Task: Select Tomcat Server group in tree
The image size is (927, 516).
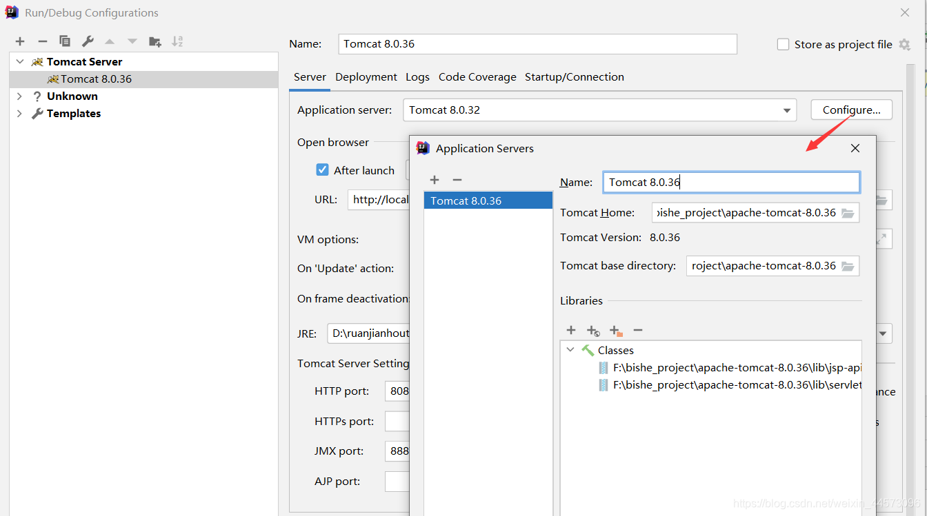Action: click(x=144, y=61)
